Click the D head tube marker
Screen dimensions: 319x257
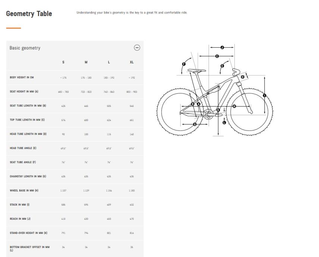tap(242, 77)
